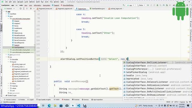Expand the menu resource folder
This screenshot has height=108, width=192.
pos(8,83)
